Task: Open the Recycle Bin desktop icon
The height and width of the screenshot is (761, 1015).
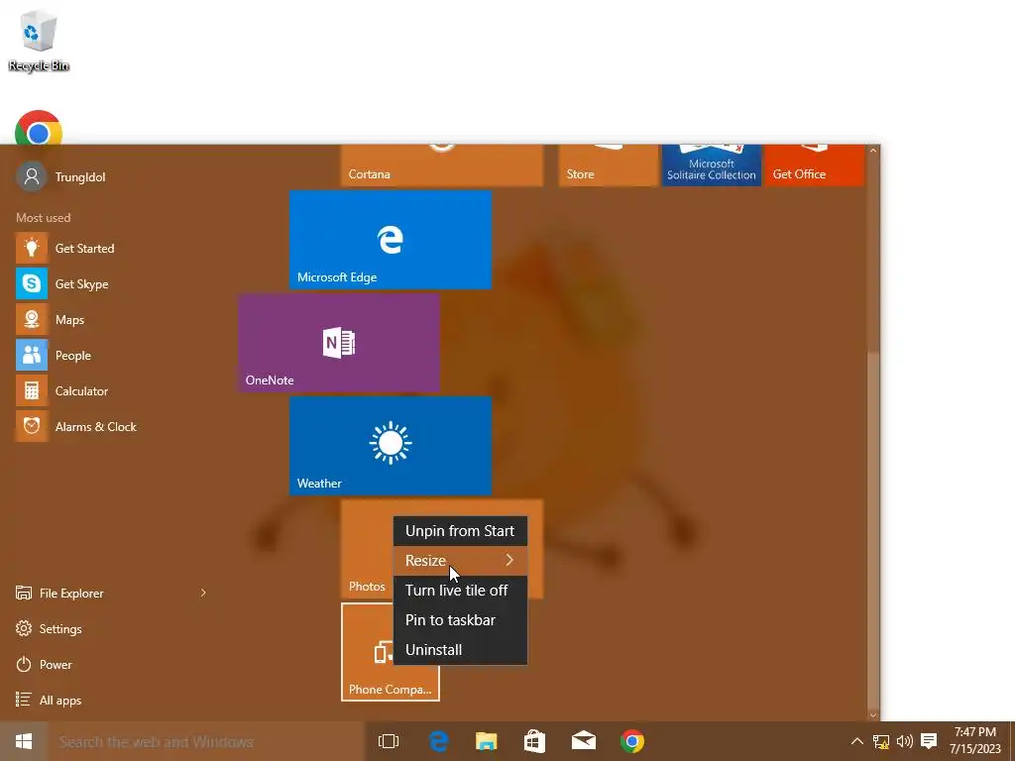Action: tap(39, 40)
